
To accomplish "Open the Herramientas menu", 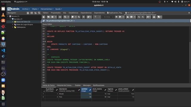I will [47, 9].
